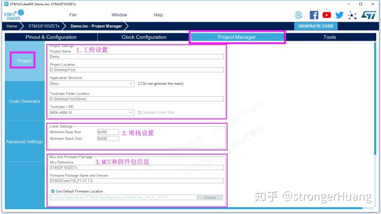Open the File menu
Image resolution: width=381 pixels, height=214 pixels.
click(x=72, y=15)
